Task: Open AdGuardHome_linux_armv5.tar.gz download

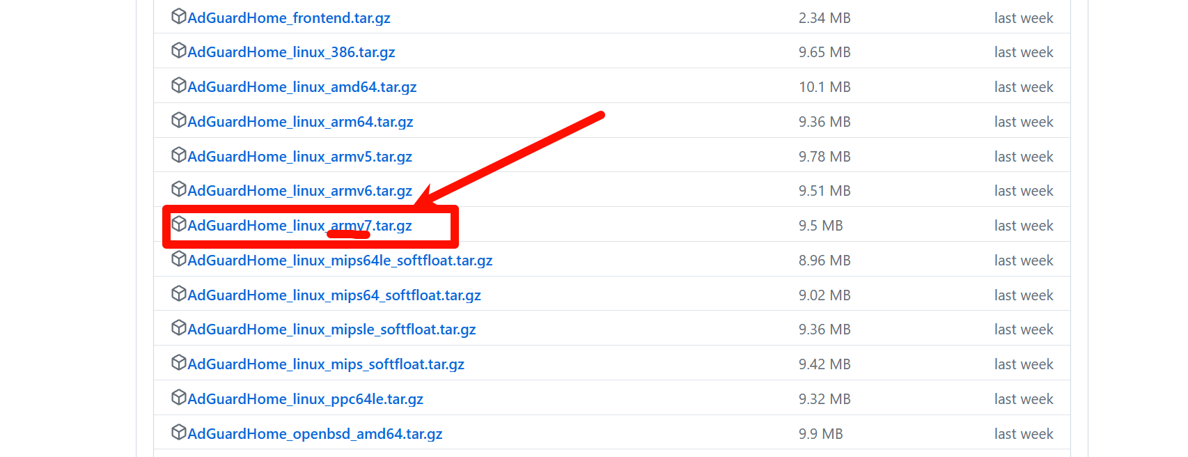Action: click(x=299, y=157)
